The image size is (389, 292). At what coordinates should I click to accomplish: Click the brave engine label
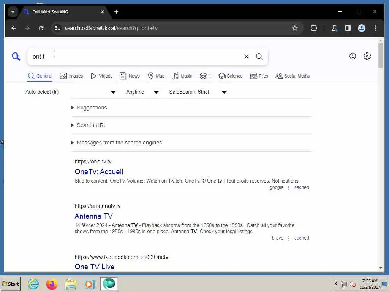pos(278,238)
